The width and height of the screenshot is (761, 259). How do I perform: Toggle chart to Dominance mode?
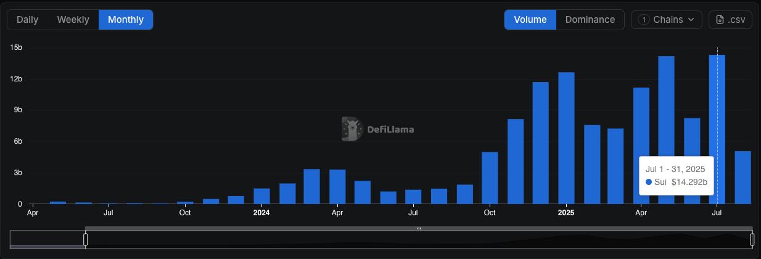point(590,20)
